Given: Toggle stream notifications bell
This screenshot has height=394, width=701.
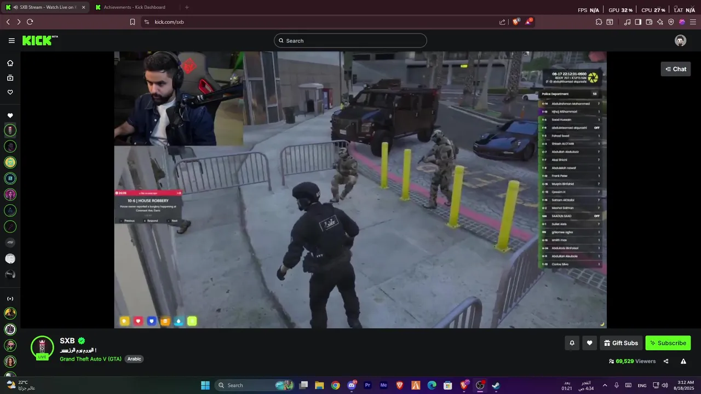Looking at the screenshot, I should (572, 343).
